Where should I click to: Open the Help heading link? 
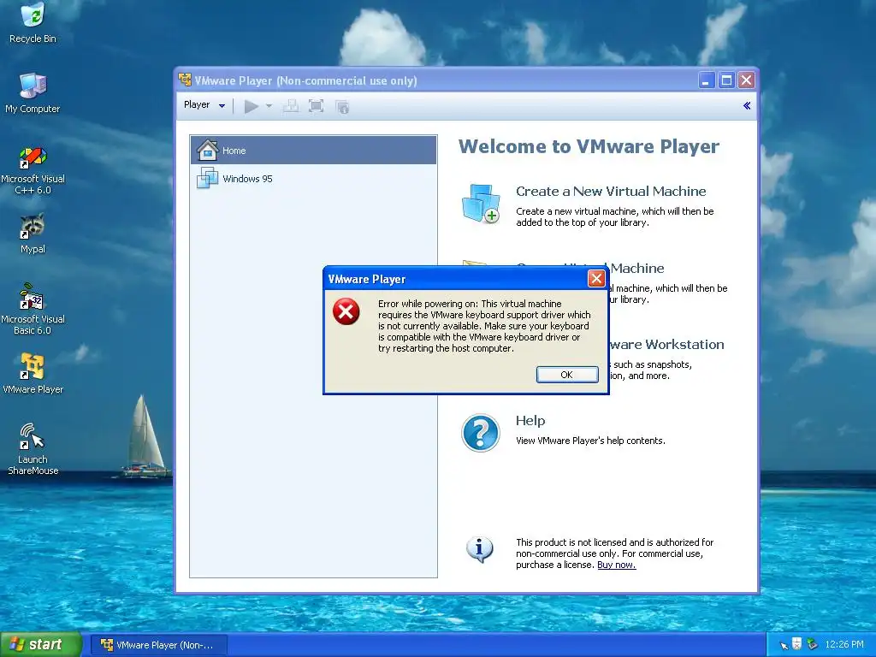click(530, 421)
